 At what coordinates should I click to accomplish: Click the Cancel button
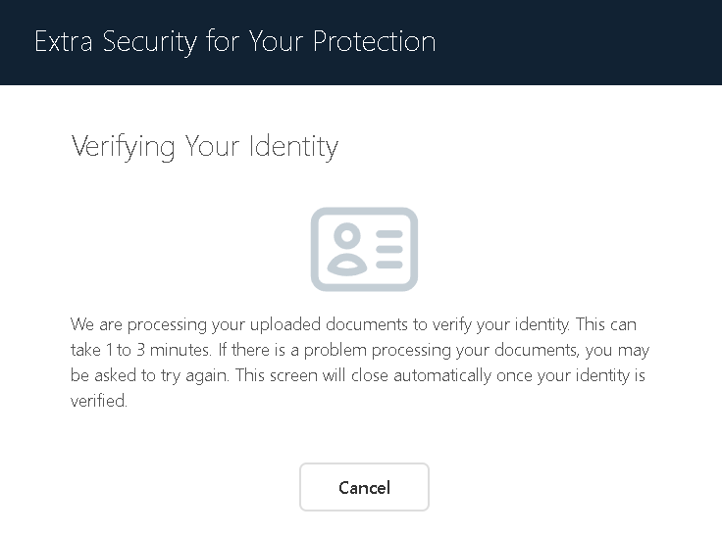click(364, 487)
